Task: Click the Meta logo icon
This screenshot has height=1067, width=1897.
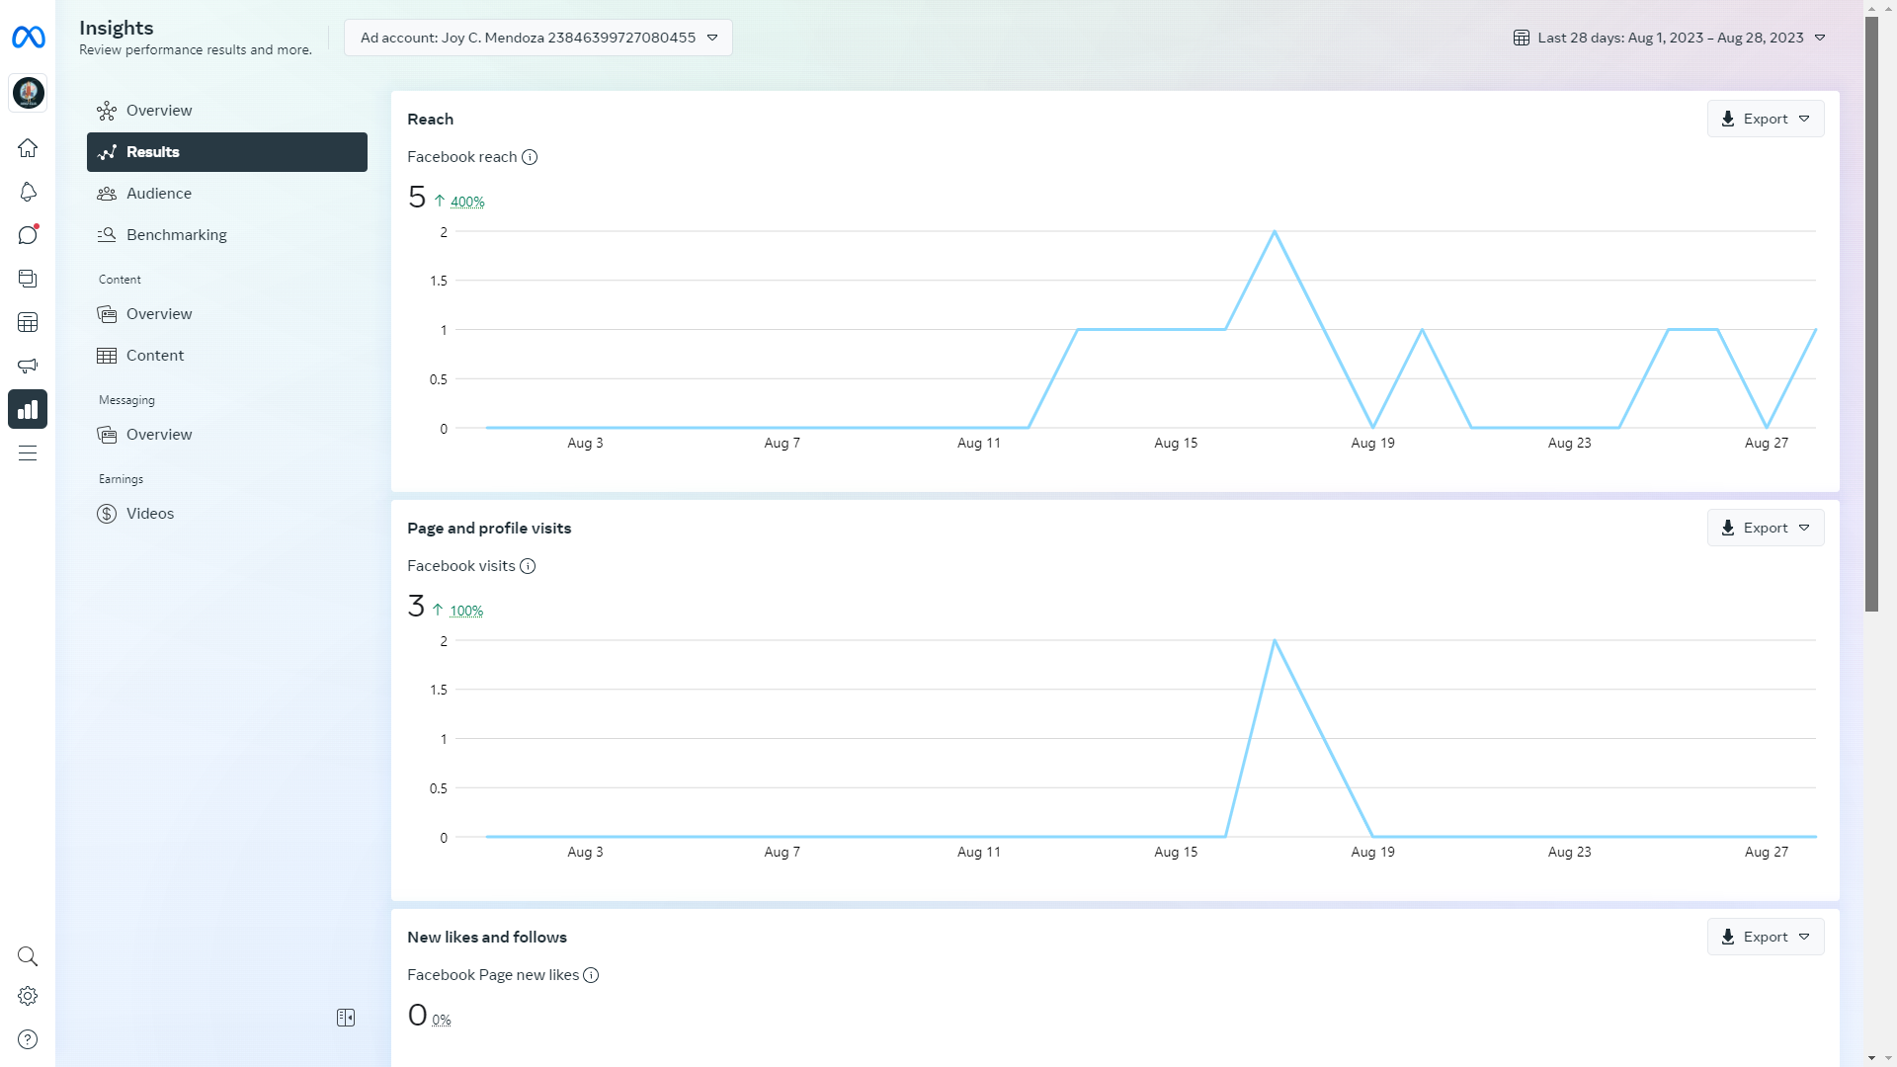Action: tap(28, 38)
